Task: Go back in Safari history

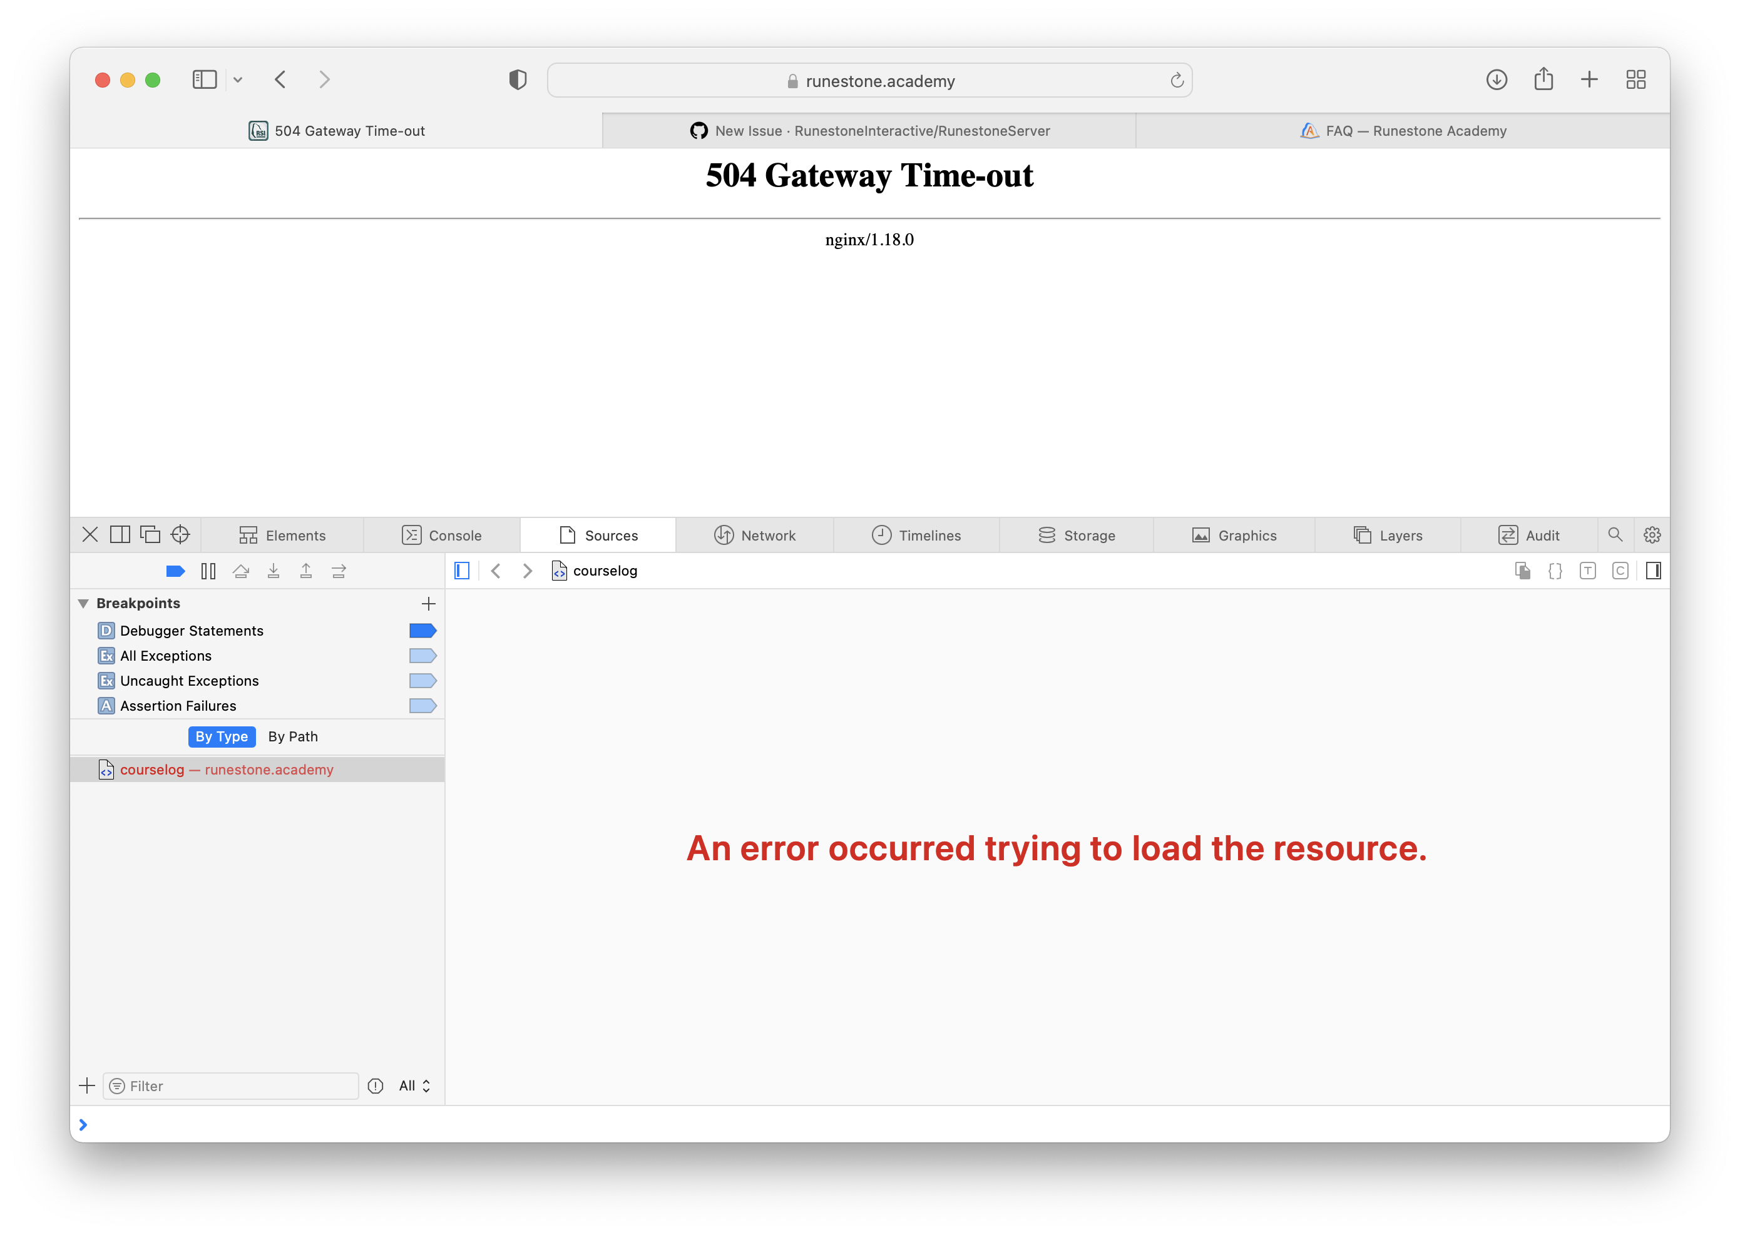Action: (281, 80)
